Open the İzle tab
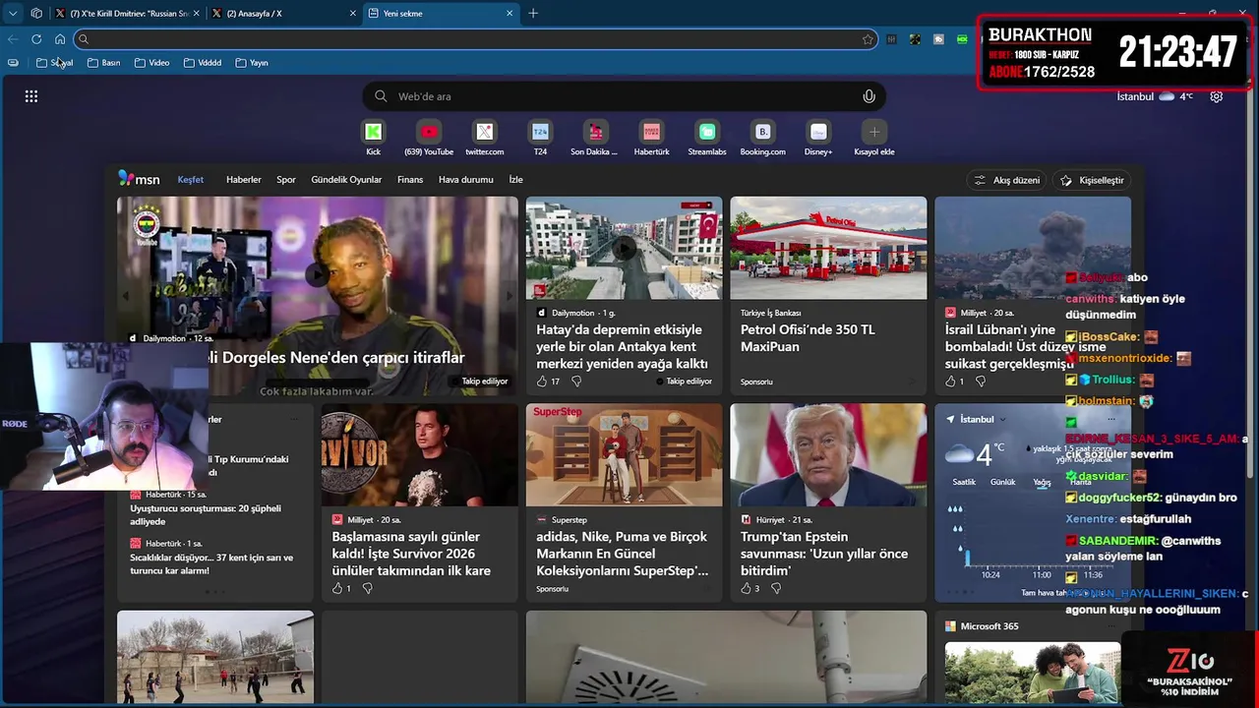Viewport: 1259px width, 708px height. pos(515,180)
